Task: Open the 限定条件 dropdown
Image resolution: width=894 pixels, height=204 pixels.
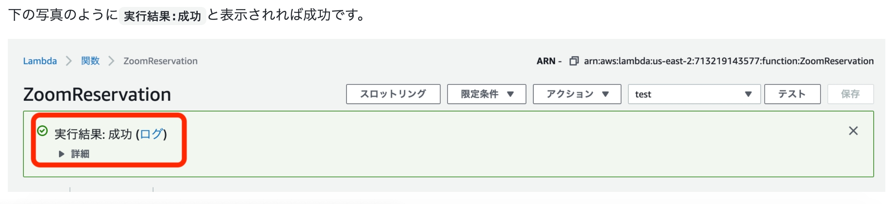Action: 486,94
